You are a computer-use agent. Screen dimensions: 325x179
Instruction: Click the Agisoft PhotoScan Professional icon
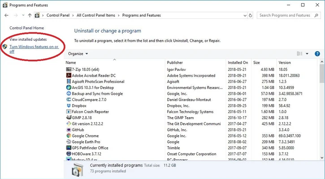coord(69,81)
